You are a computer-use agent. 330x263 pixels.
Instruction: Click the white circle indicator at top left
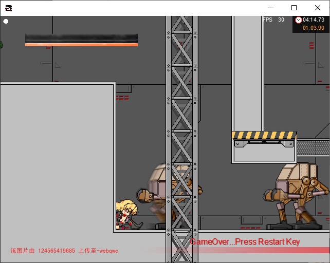tap(6, 21)
